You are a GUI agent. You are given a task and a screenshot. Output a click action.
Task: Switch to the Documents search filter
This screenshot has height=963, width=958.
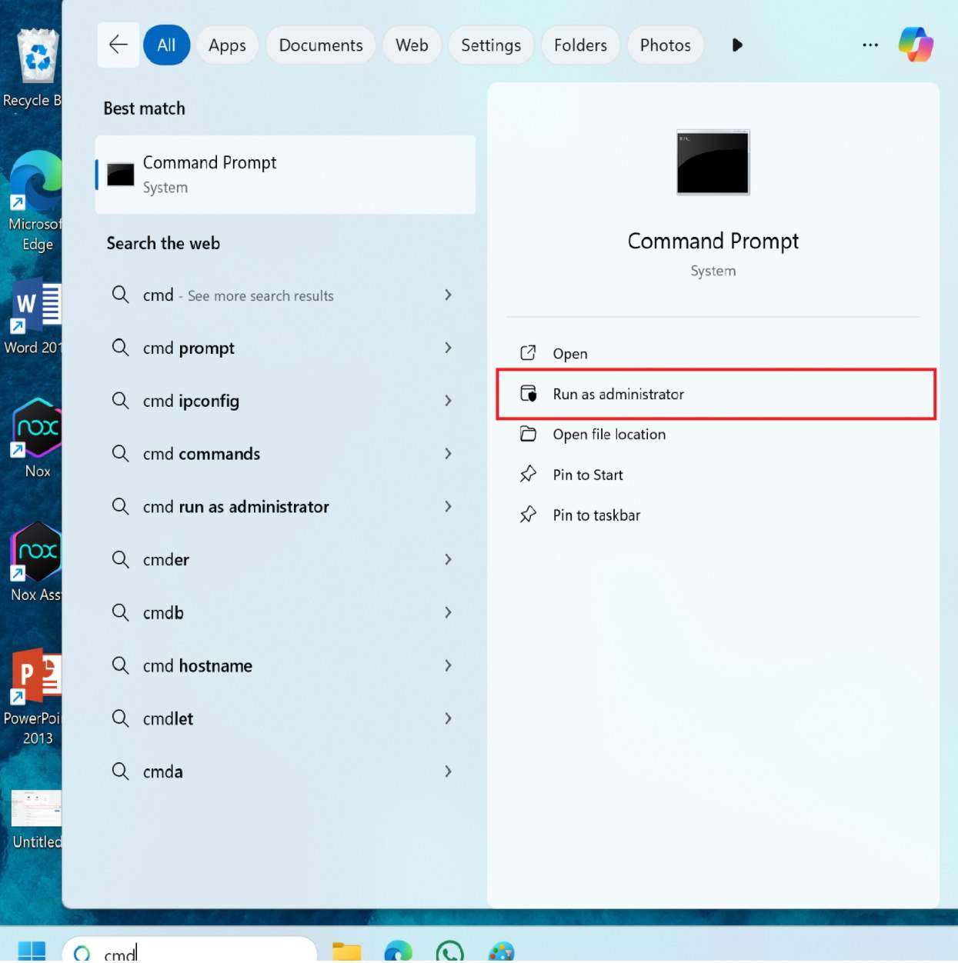click(x=320, y=45)
